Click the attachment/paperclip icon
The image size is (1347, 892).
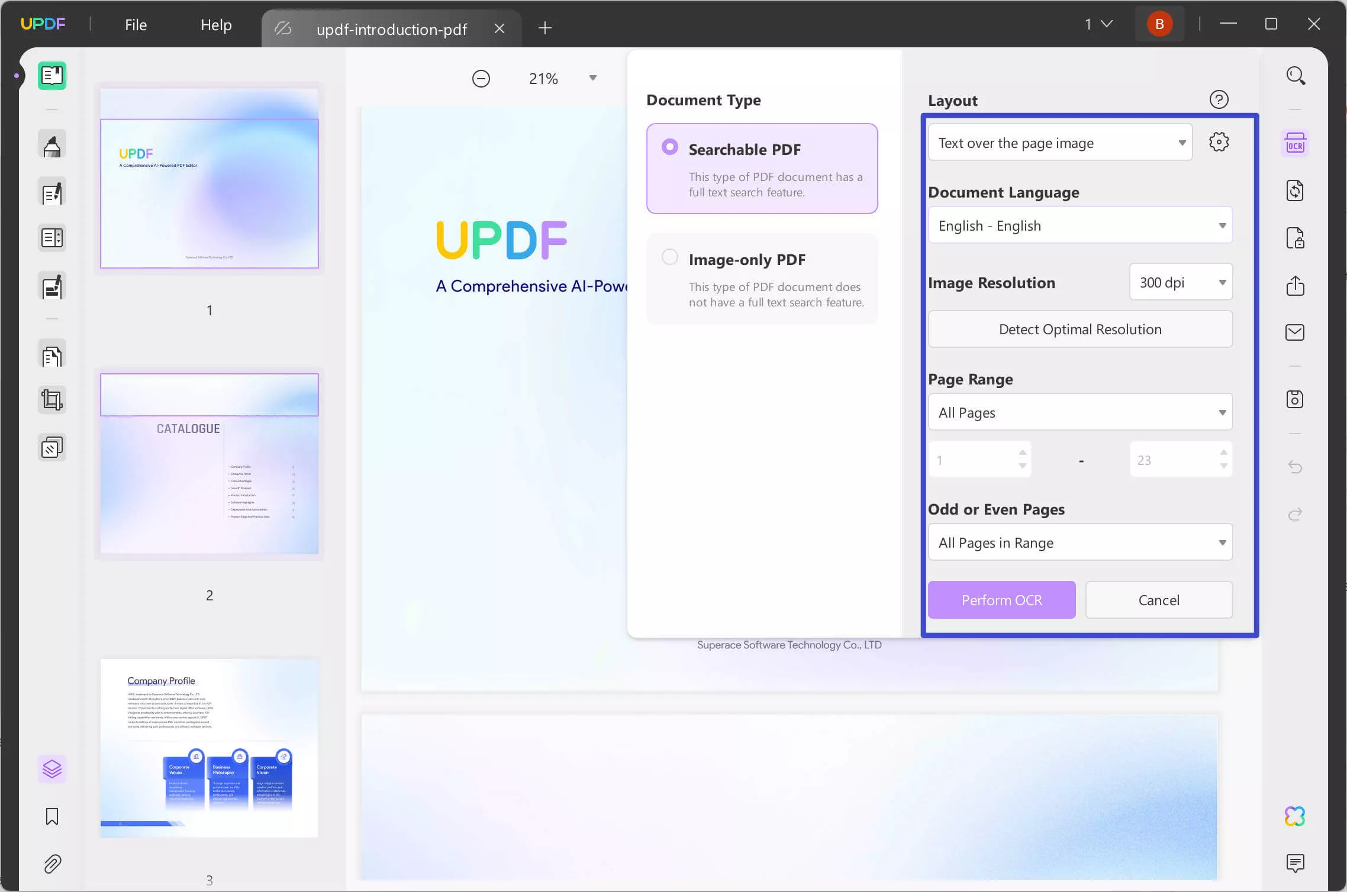pyautogui.click(x=51, y=864)
